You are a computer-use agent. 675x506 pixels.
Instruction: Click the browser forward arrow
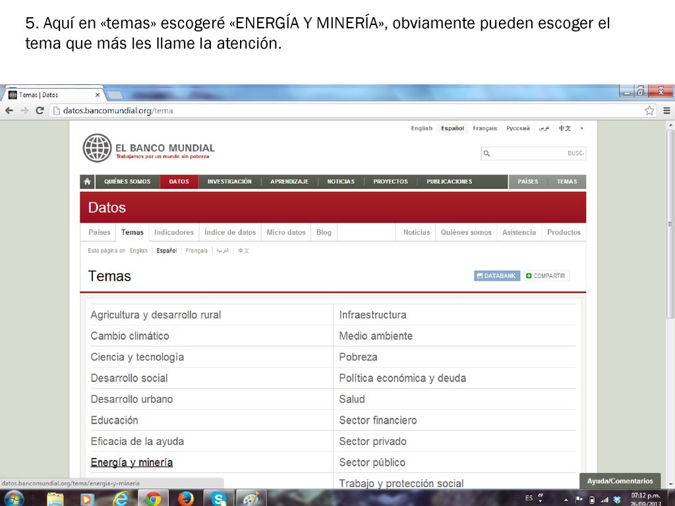pos(24,111)
